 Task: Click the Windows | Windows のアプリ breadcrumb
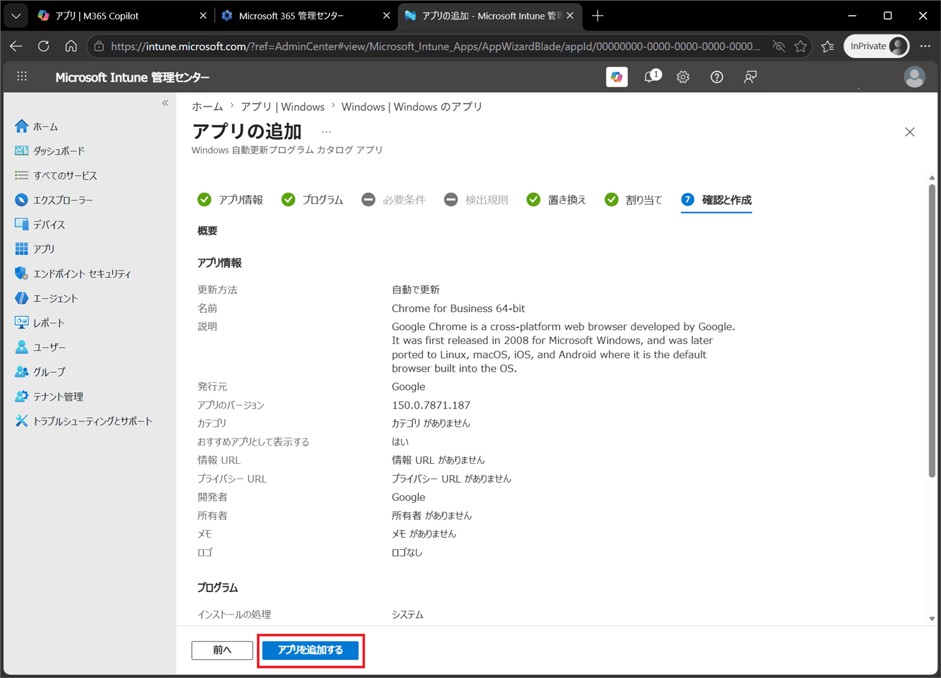(x=412, y=107)
